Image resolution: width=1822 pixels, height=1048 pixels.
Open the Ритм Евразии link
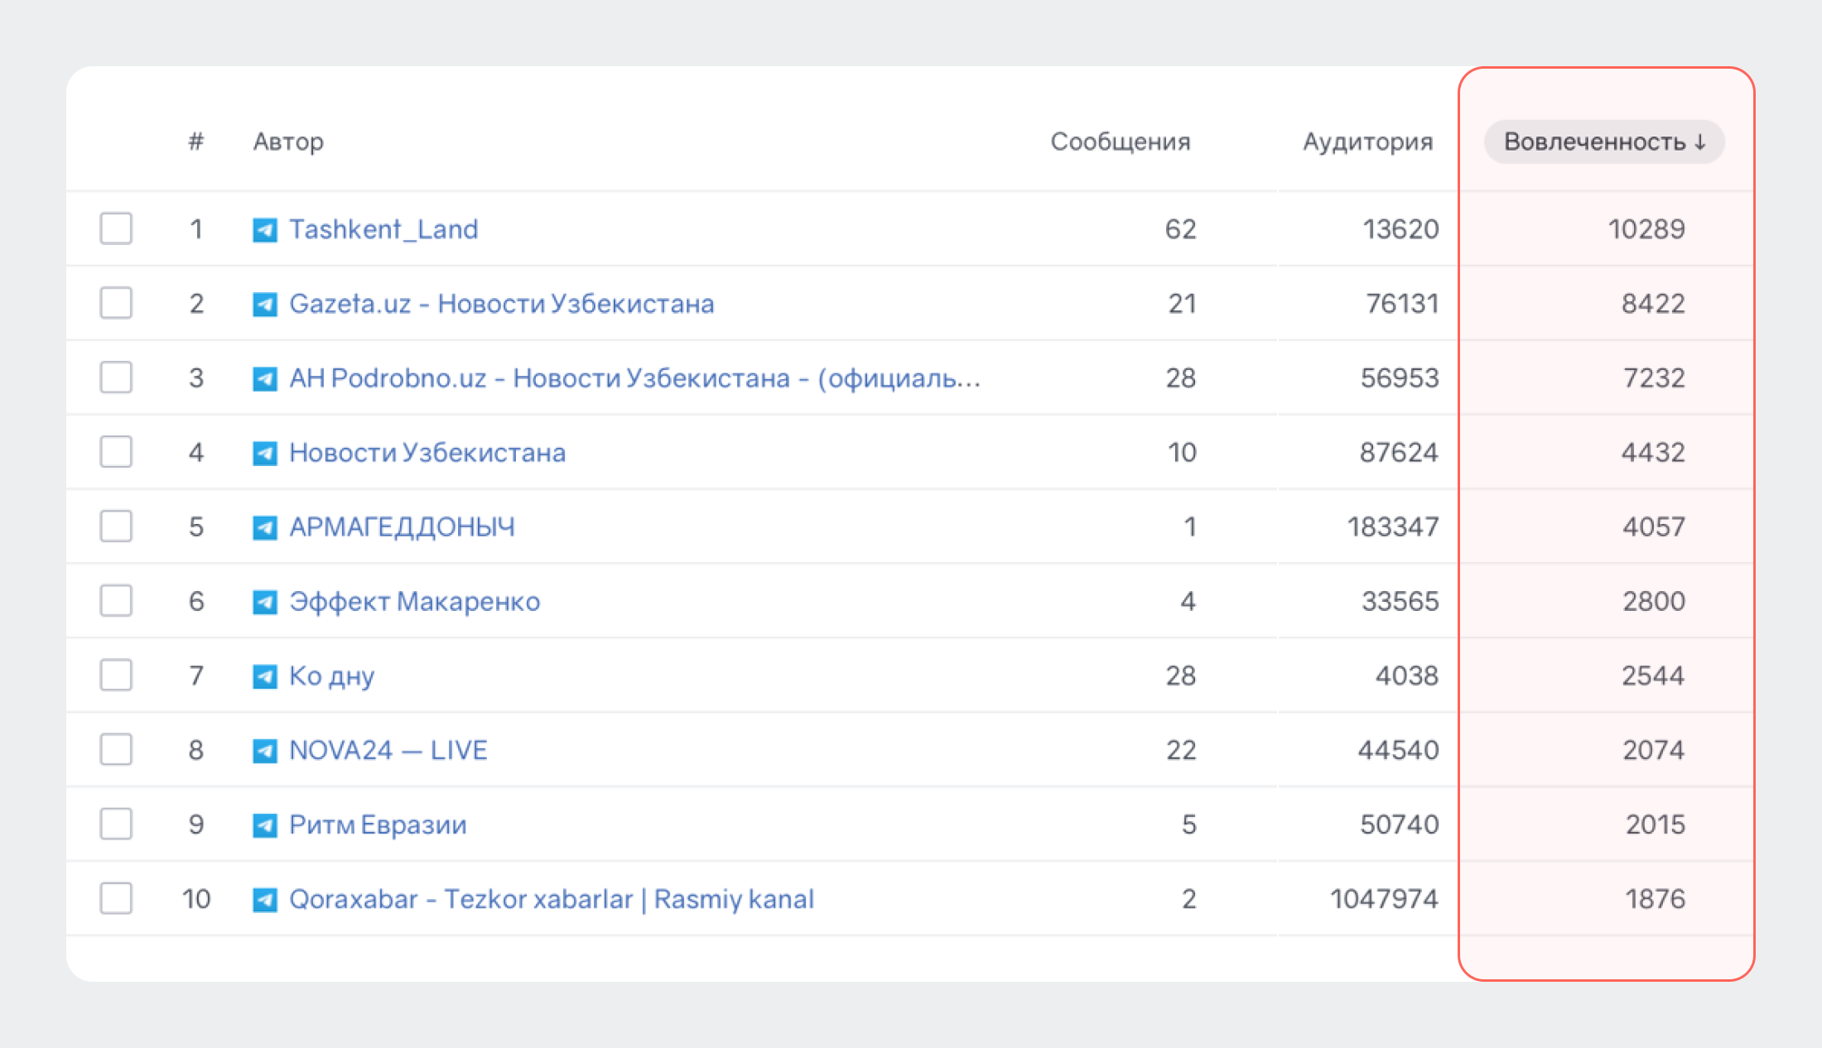tap(378, 824)
